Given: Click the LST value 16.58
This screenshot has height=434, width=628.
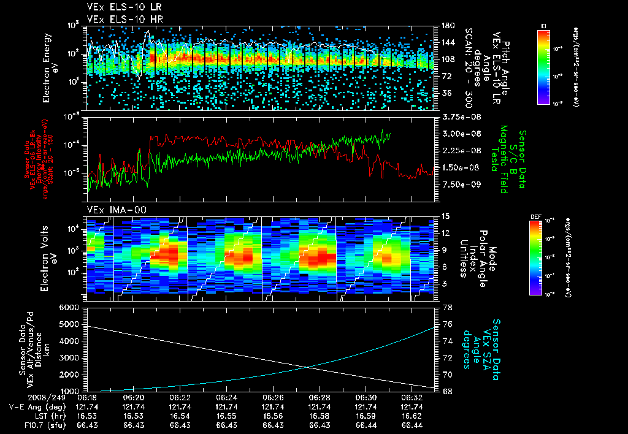Looking at the screenshot, I should (320, 416).
